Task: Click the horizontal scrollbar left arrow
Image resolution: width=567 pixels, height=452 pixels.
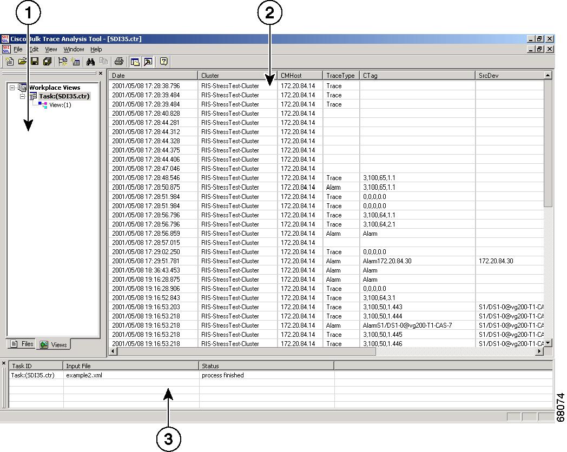Action: coord(113,351)
